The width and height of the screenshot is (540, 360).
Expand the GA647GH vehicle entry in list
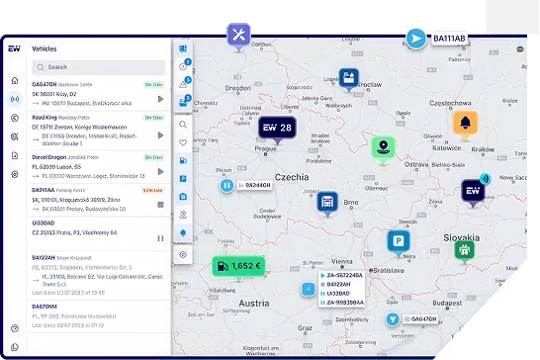pyautogui.click(x=98, y=94)
